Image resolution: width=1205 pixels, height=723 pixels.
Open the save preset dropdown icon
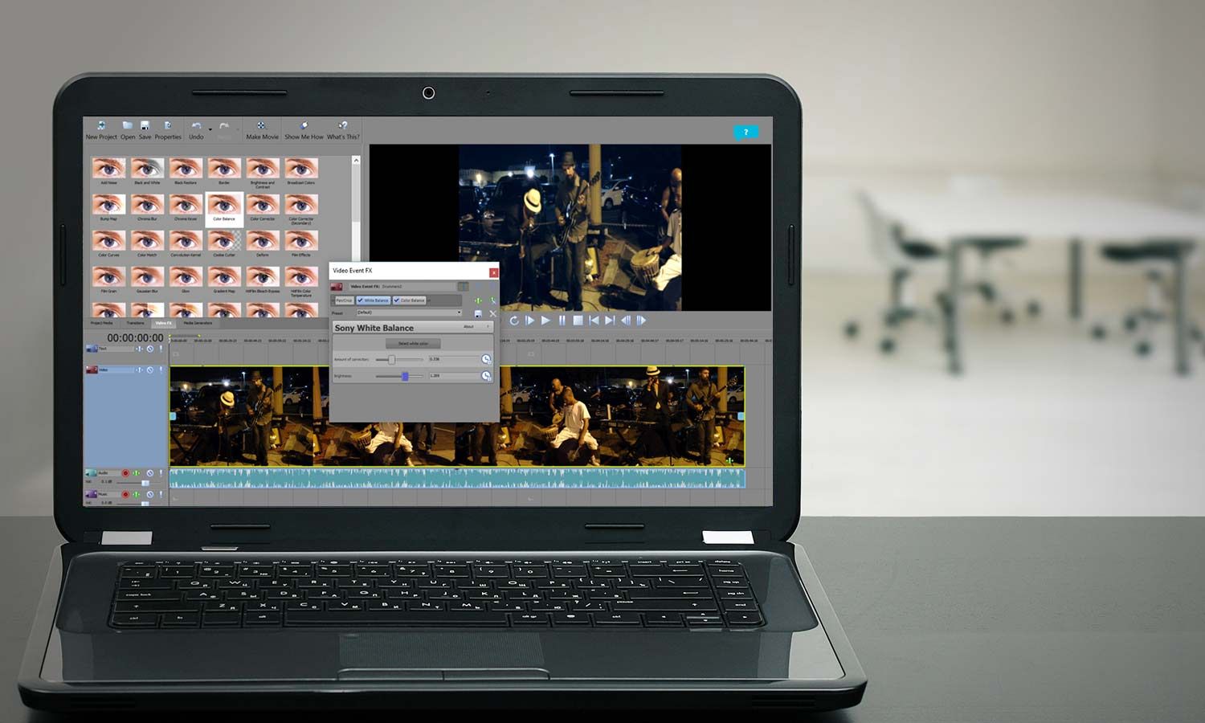click(478, 313)
